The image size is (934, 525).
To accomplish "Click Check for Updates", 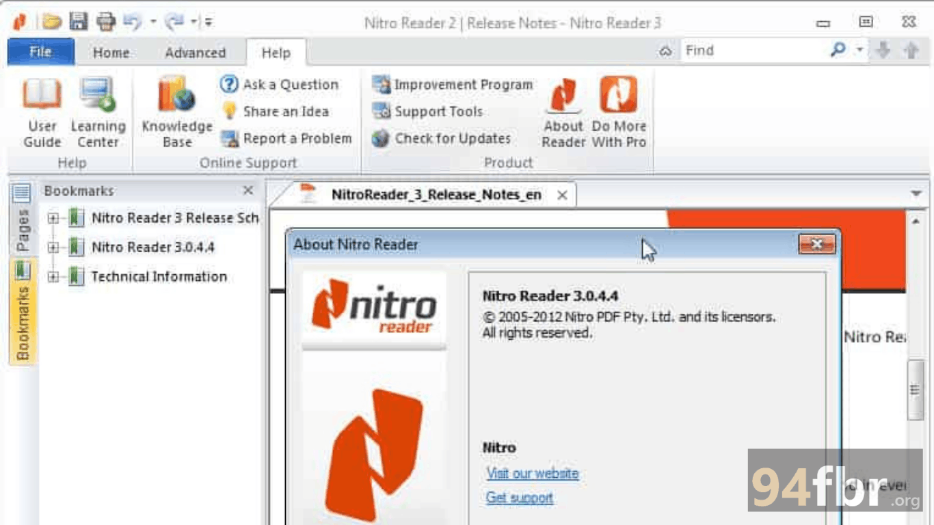I will point(442,139).
